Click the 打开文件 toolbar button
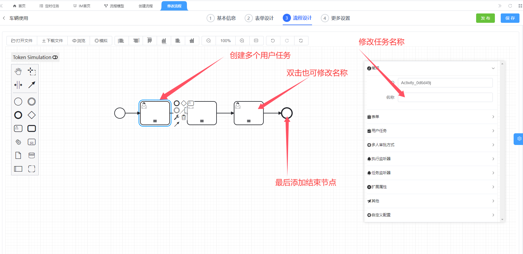 pos(22,41)
